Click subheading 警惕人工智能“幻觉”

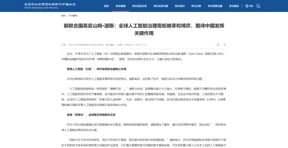point(97,69)
